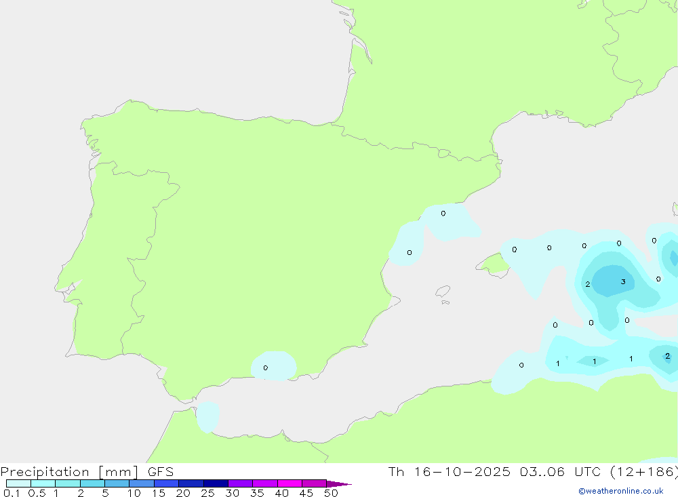Click the legend label '10'
The image size is (678, 497).
click(134, 493)
